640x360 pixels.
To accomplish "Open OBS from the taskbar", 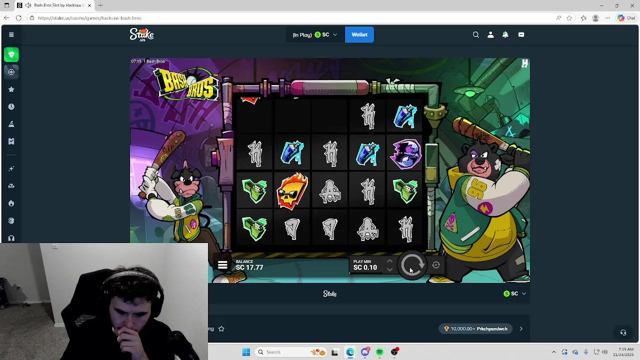I will (x=394, y=352).
